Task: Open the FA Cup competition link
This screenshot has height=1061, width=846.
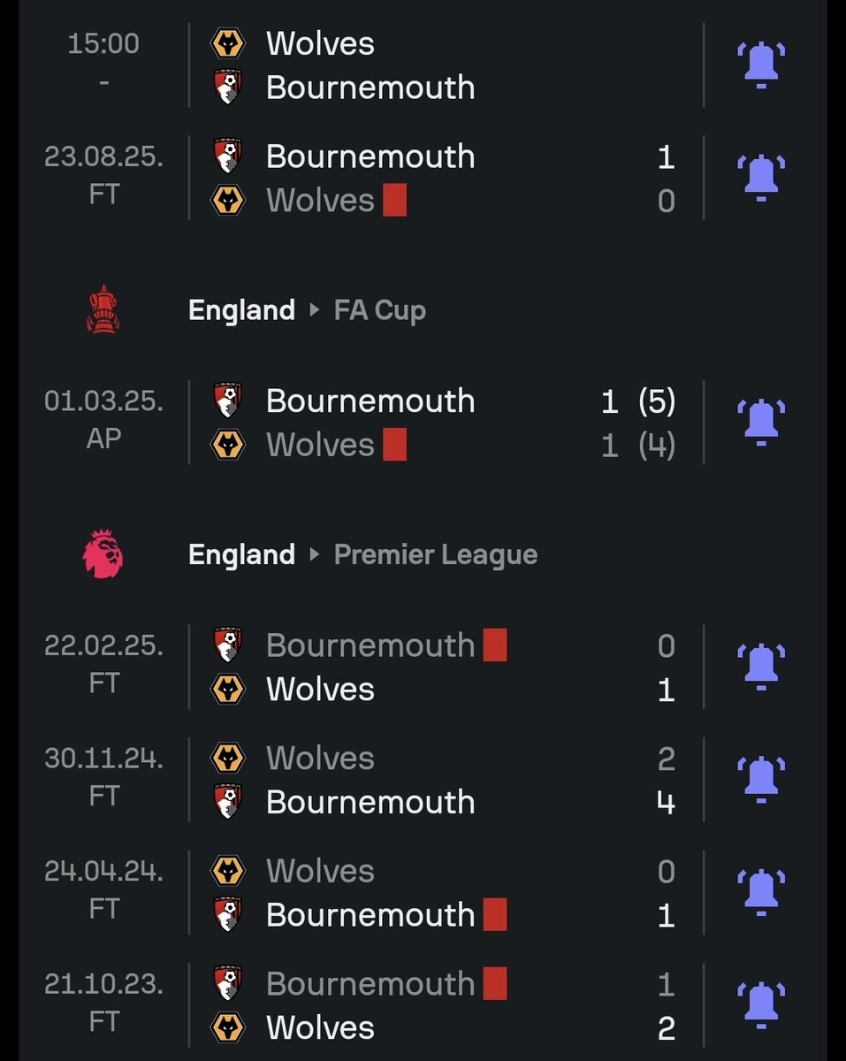Action: tap(380, 310)
